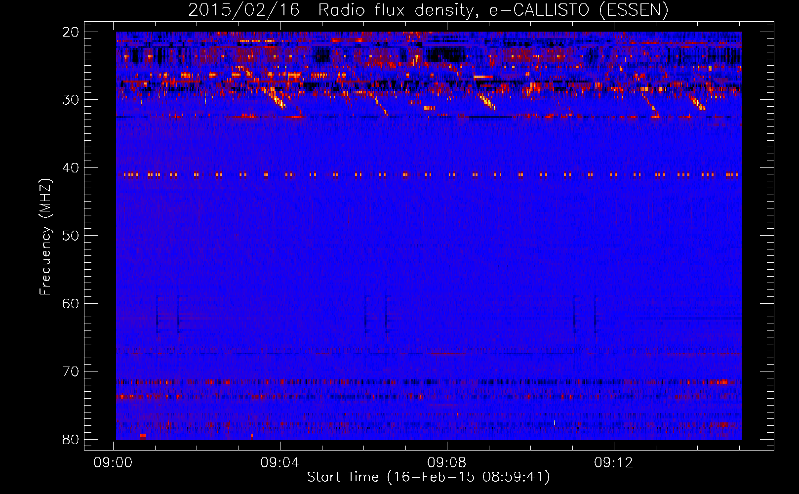Click the "09:00" time tick label

(x=114, y=463)
